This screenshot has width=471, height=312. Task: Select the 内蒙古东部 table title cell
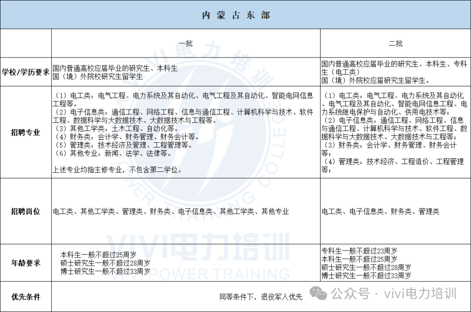[235, 15]
